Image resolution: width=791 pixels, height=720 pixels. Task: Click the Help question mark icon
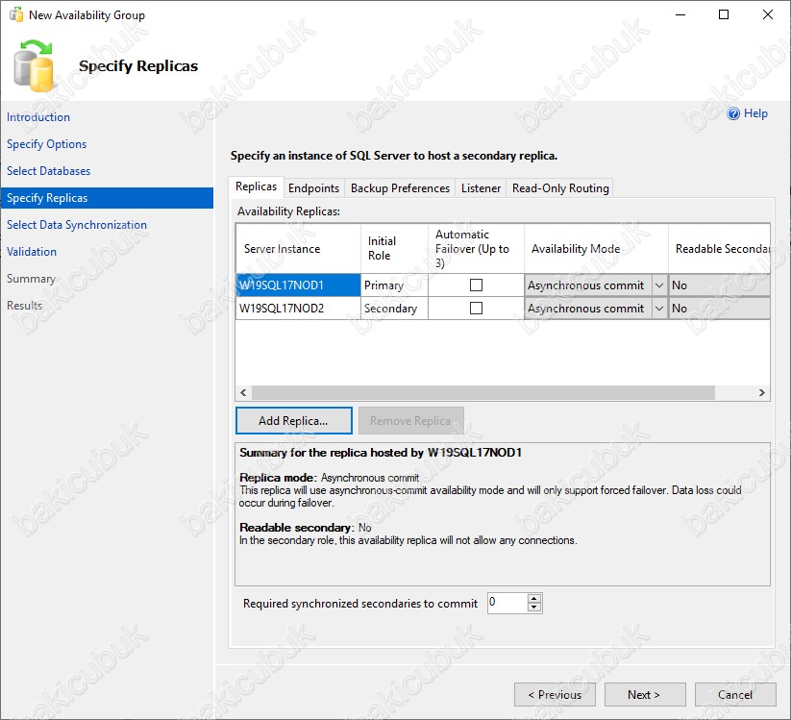[x=733, y=113]
